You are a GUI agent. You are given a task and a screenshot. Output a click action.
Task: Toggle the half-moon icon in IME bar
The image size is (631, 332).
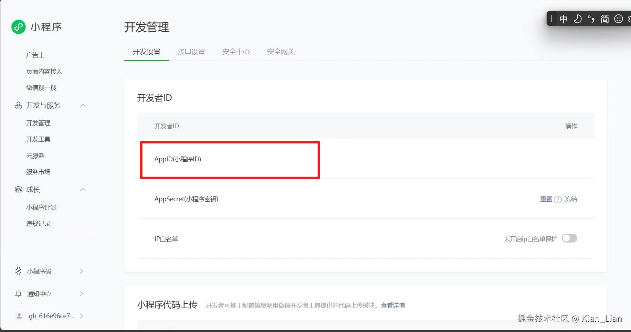[578, 19]
